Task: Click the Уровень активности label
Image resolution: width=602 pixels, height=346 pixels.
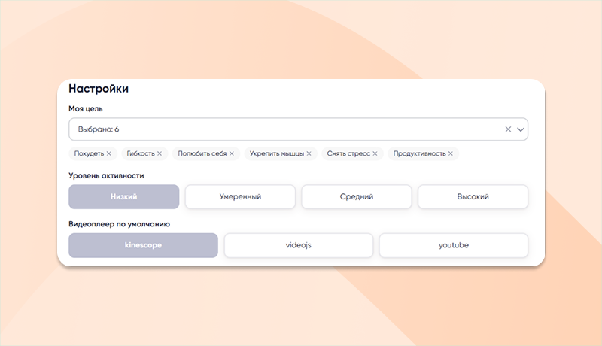Action: (x=106, y=176)
